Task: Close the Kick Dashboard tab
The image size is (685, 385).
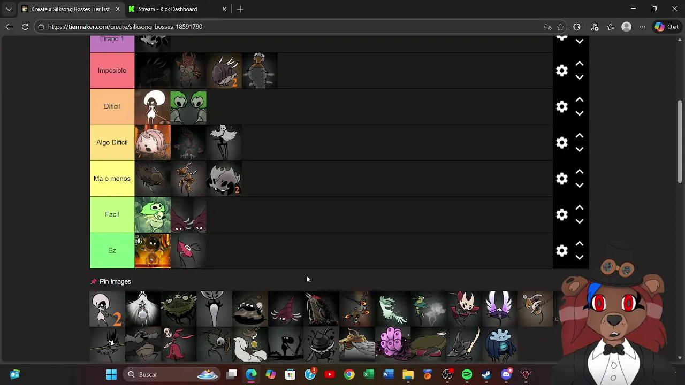Action: tap(224, 9)
